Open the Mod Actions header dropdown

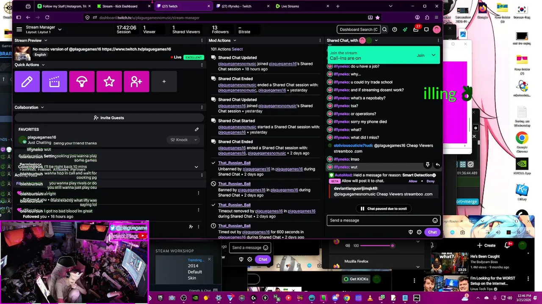[x=234, y=41]
